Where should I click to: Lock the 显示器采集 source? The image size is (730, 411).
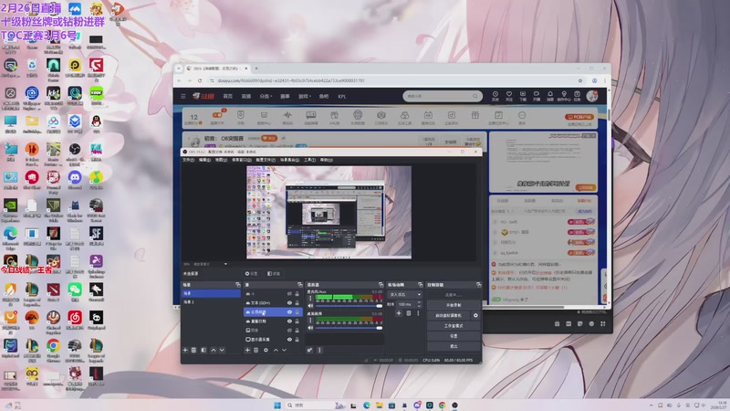297,339
